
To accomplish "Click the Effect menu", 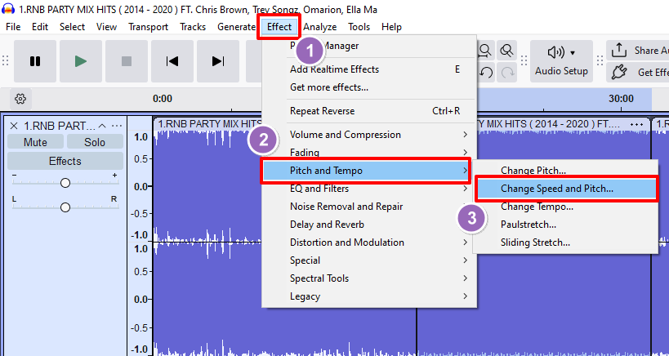I will pyautogui.click(x=279, y=27).
